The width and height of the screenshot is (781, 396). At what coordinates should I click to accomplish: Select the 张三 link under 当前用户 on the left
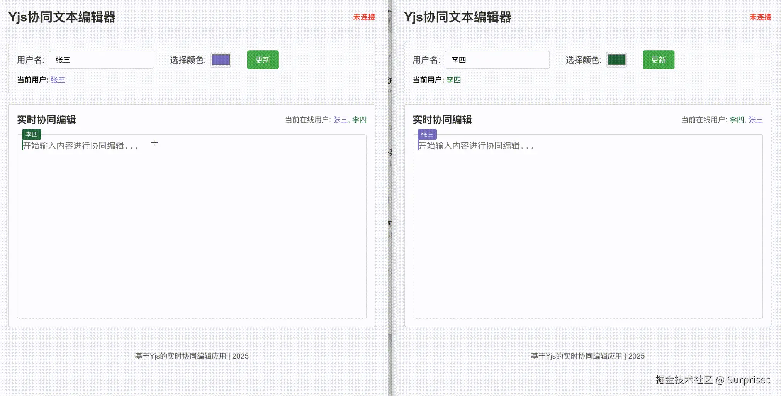tap(58, 80)
